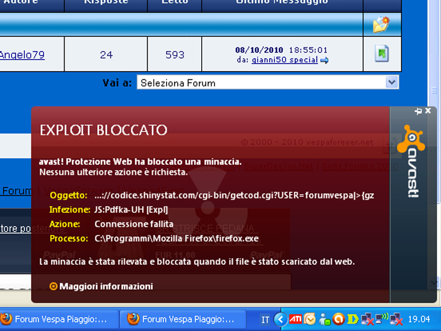441x331 pixels.
Task: Open the Seleziona Forum dropdown list
Action: click(x=268, y=82)
